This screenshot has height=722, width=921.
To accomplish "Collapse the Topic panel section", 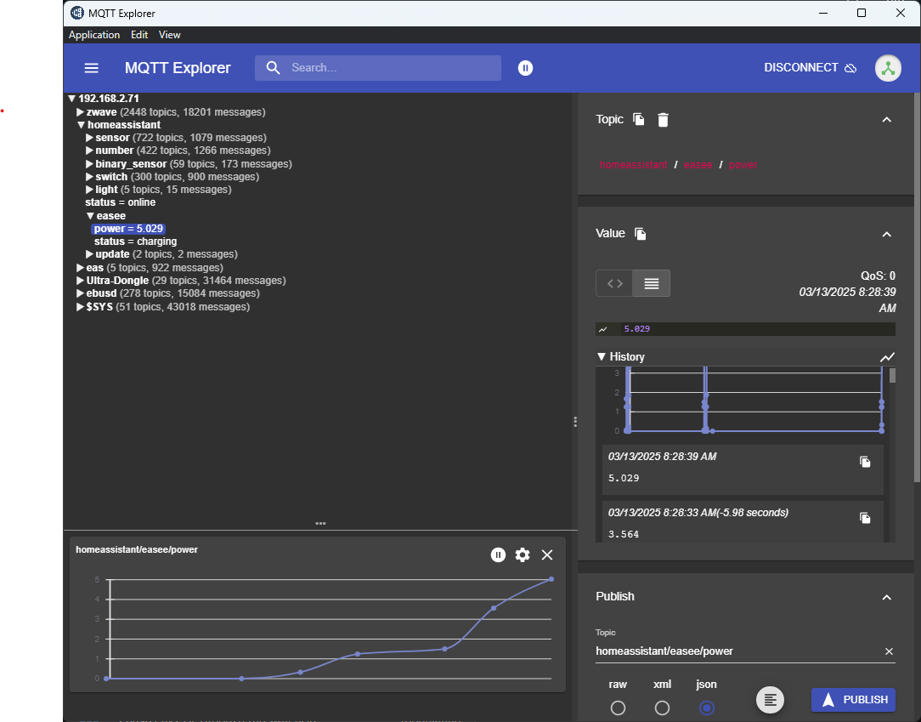I will (x=887, y=120).
